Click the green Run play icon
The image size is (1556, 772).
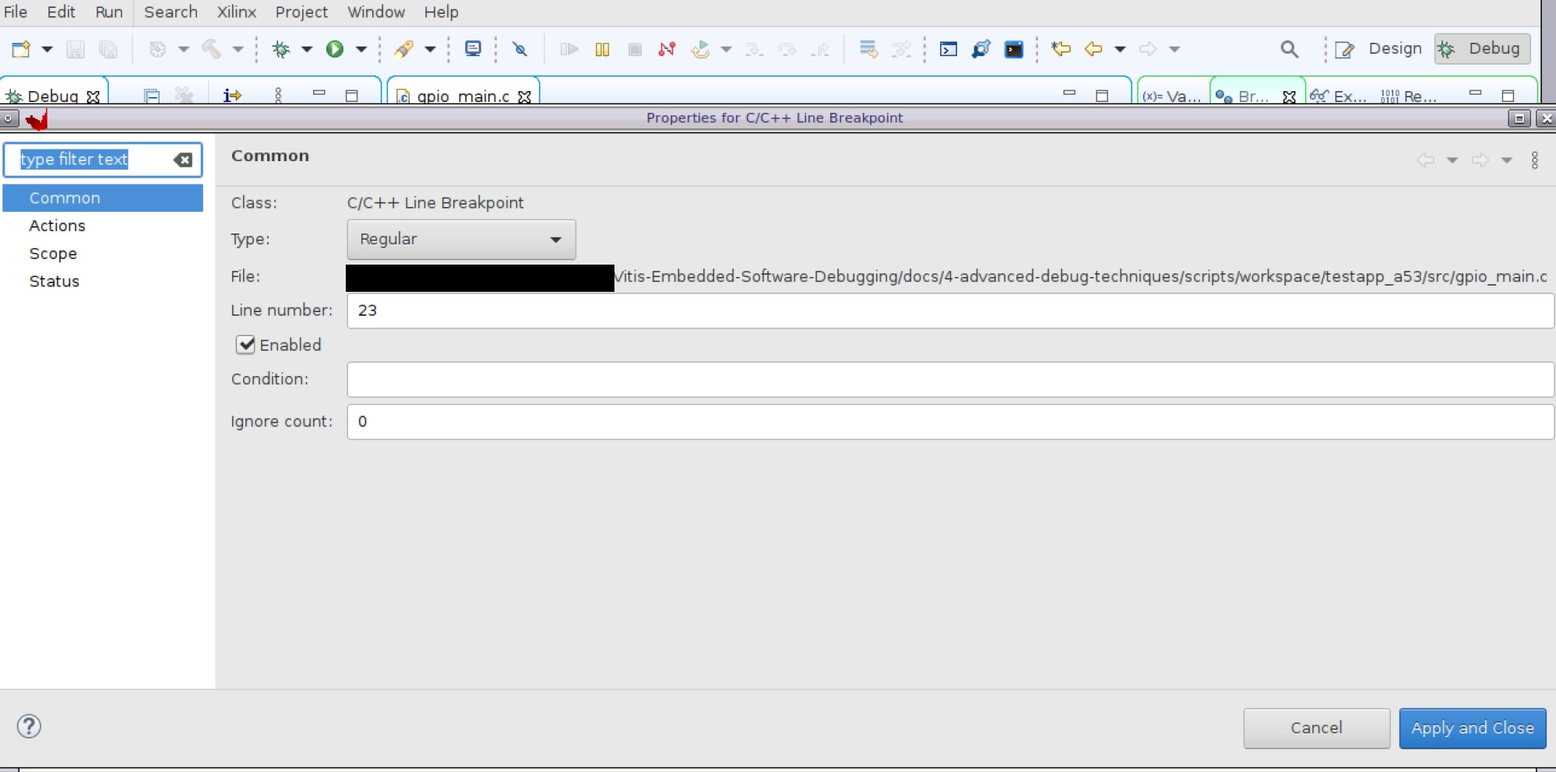tap(335, 49)
